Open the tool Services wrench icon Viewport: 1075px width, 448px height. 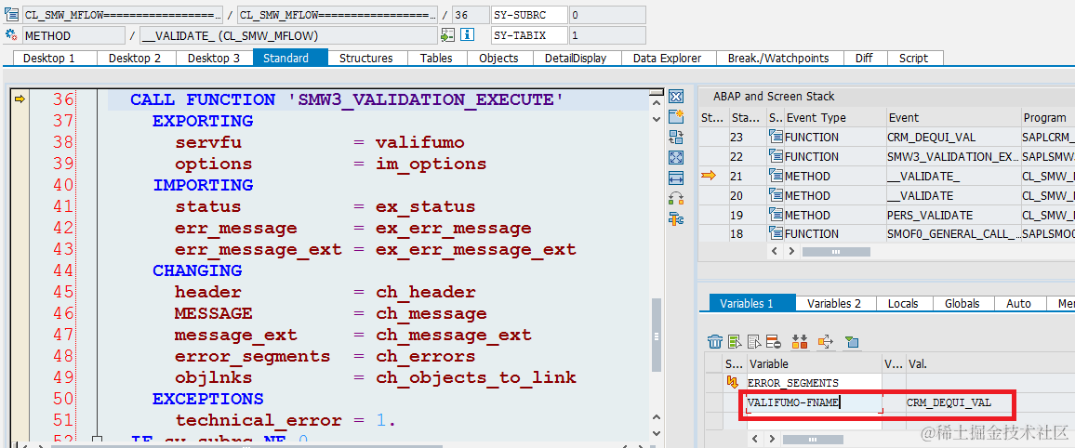click(676, 219)
